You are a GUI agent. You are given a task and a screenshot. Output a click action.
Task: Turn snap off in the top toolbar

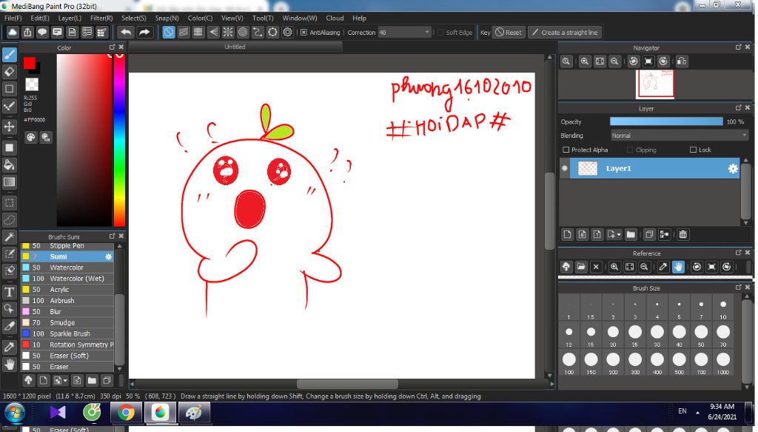point(168,33)
